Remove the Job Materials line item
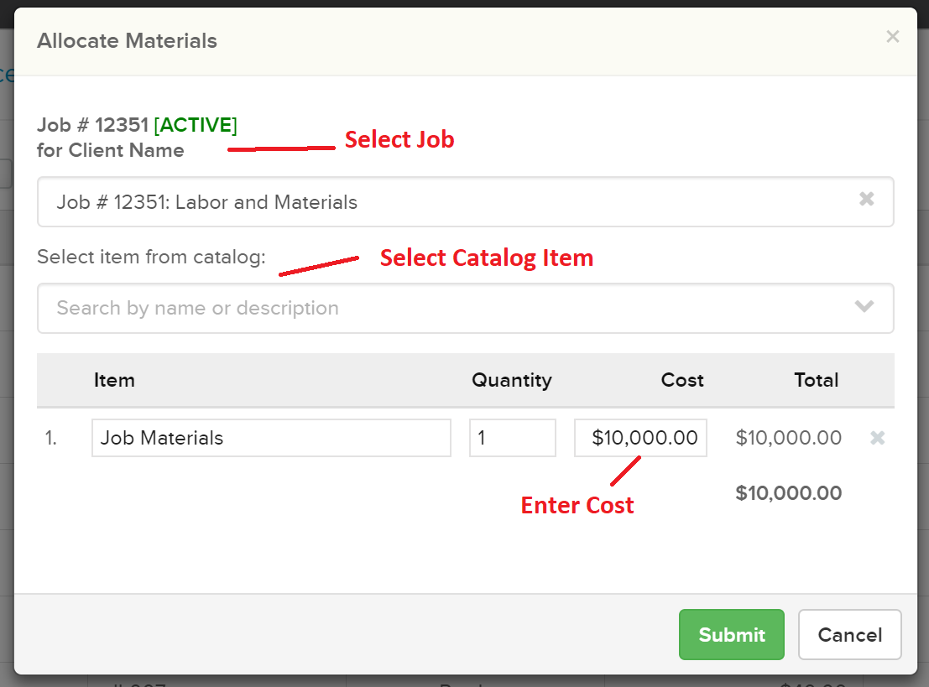The width and height of the screenshot is (929, 687). coord(877,438)
